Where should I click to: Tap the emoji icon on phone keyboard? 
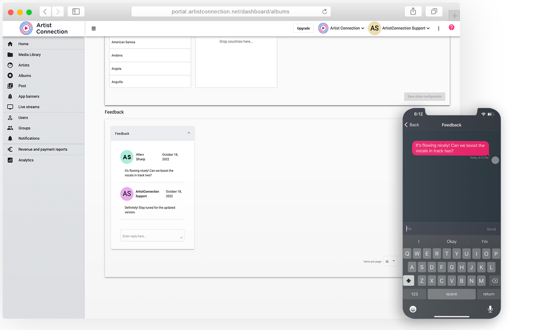pyautogui.click(x=413, y=309)
